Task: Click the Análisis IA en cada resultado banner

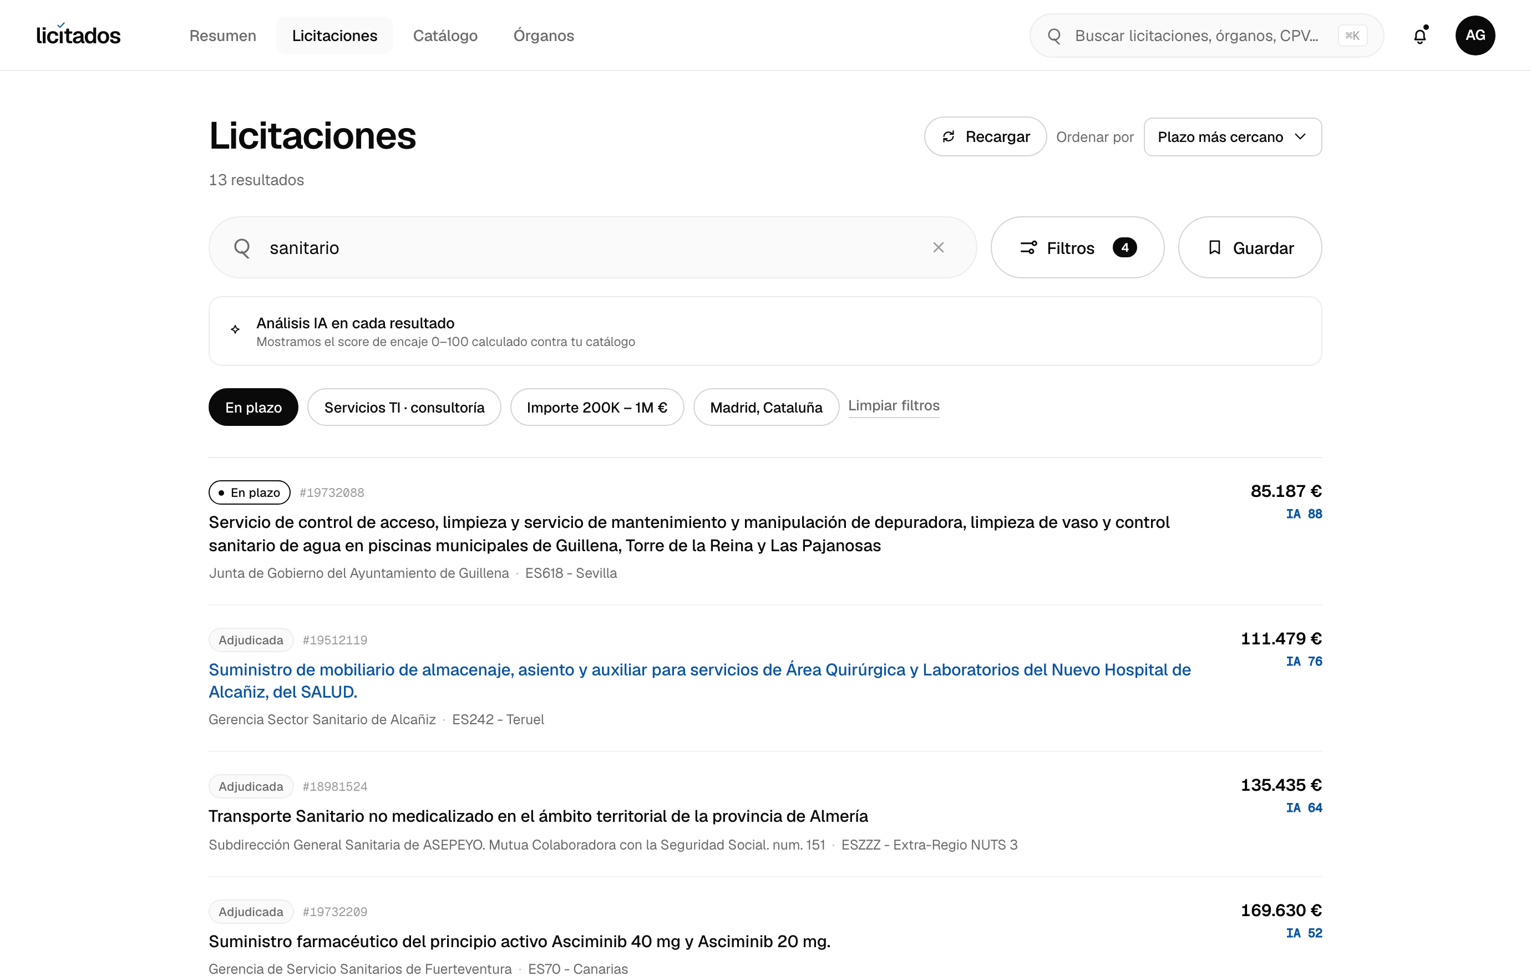Action: tap(765, 331)
